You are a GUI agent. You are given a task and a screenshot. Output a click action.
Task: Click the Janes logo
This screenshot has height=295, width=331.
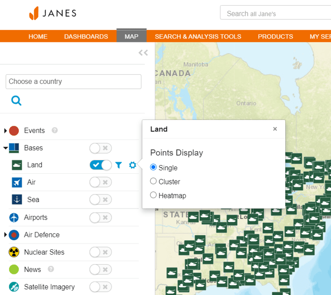pyautogui.click(x=52, y=13)
